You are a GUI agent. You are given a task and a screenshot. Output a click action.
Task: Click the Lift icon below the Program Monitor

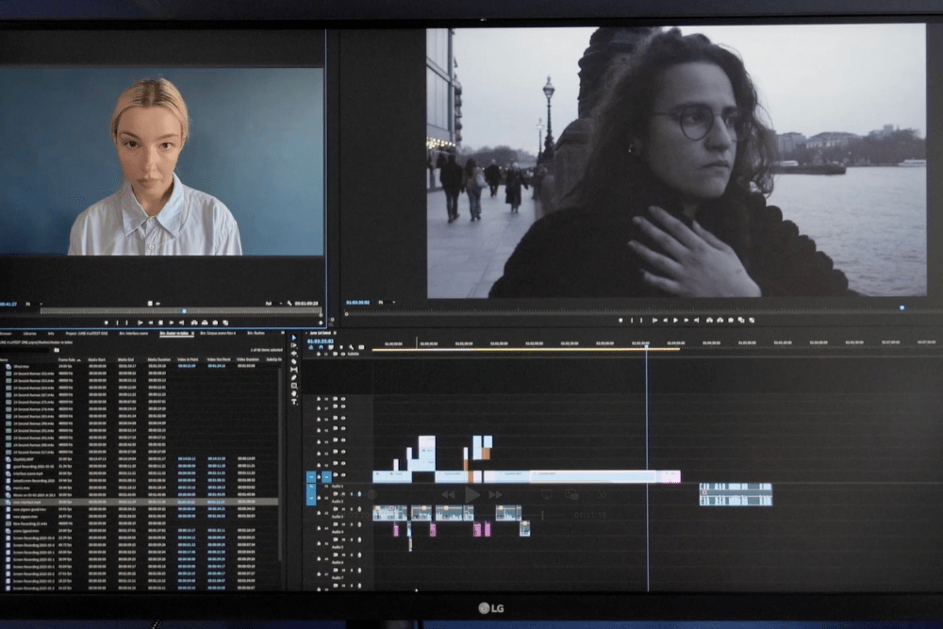point(708,322)
